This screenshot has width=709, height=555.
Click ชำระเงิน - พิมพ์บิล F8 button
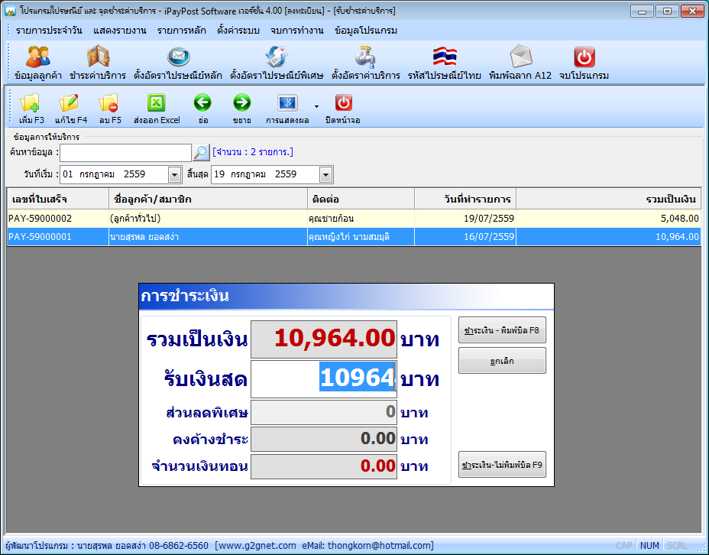coord(502,330)
